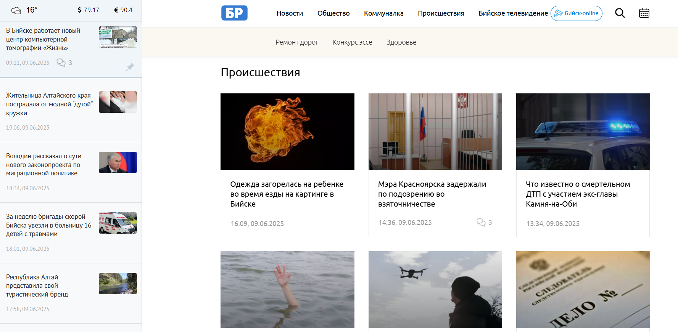Image resolution: width=678 pixels, height=332 pixels.
Task: Open Бийское телевидение section
Action: [513, 13]
